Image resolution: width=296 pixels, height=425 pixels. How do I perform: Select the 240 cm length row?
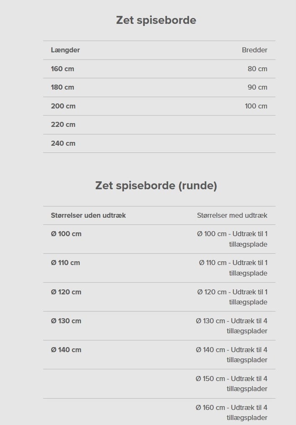coord(159,143)
